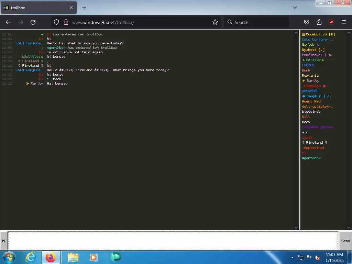This screenshot has height=264, width=352.
Task: Click Rarity's 'Hai bensav' message
Action: (57, 84)
